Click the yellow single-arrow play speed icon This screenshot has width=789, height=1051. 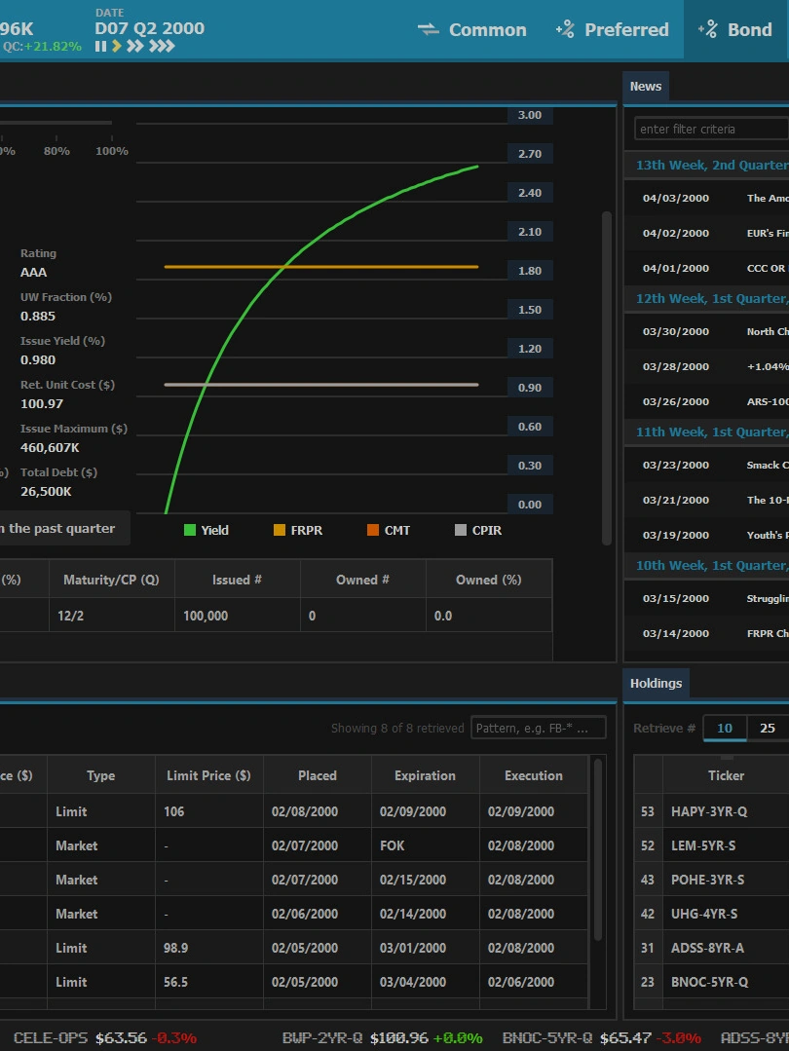click(x=116, y=46)
